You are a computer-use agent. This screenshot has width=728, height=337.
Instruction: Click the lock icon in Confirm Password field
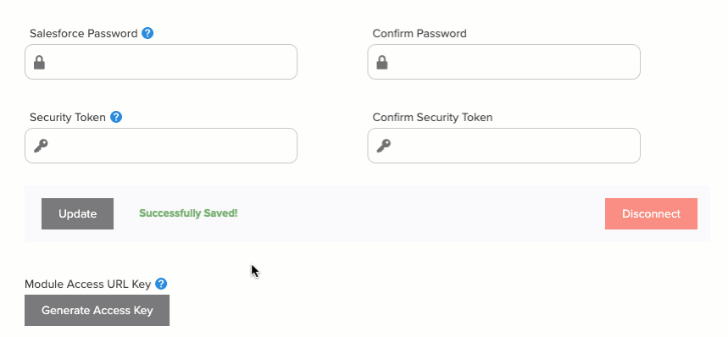(382, 62)
